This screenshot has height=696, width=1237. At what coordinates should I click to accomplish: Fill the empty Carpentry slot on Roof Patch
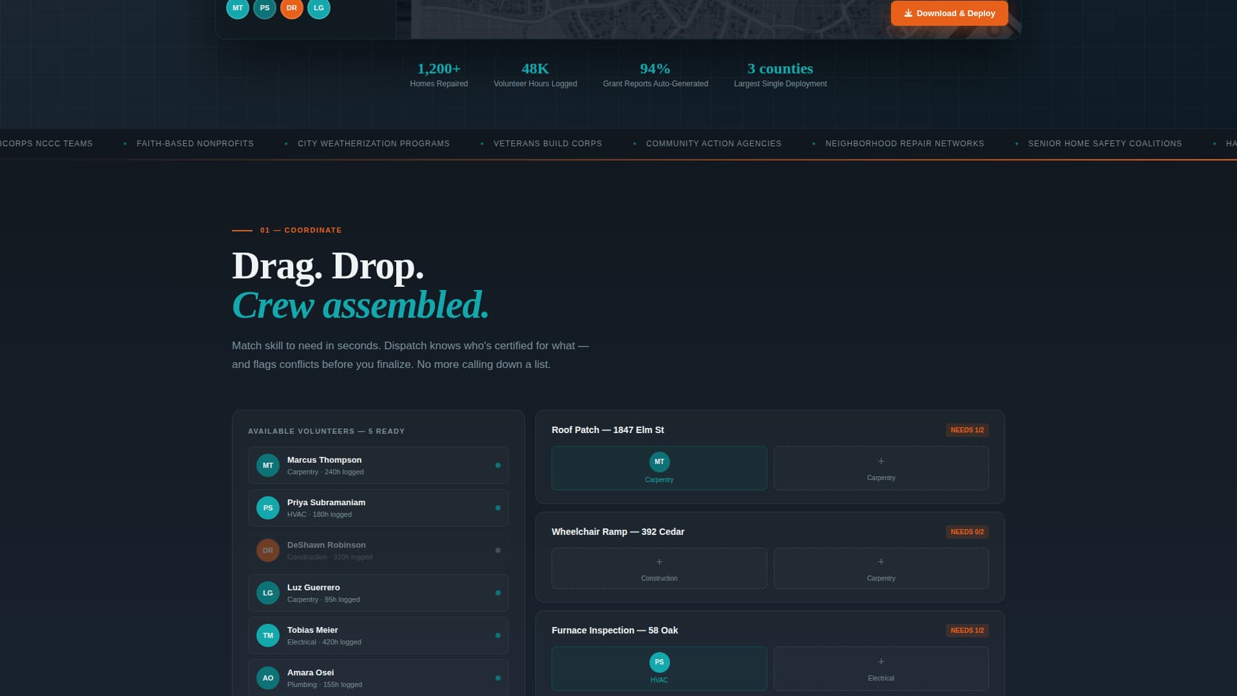pos(881,468)
